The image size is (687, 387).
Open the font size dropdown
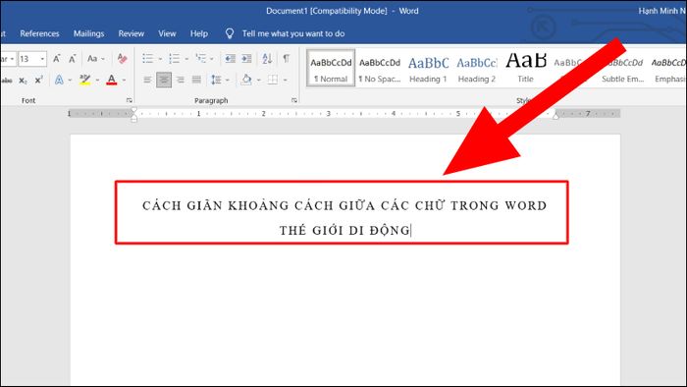coord(42,59)
